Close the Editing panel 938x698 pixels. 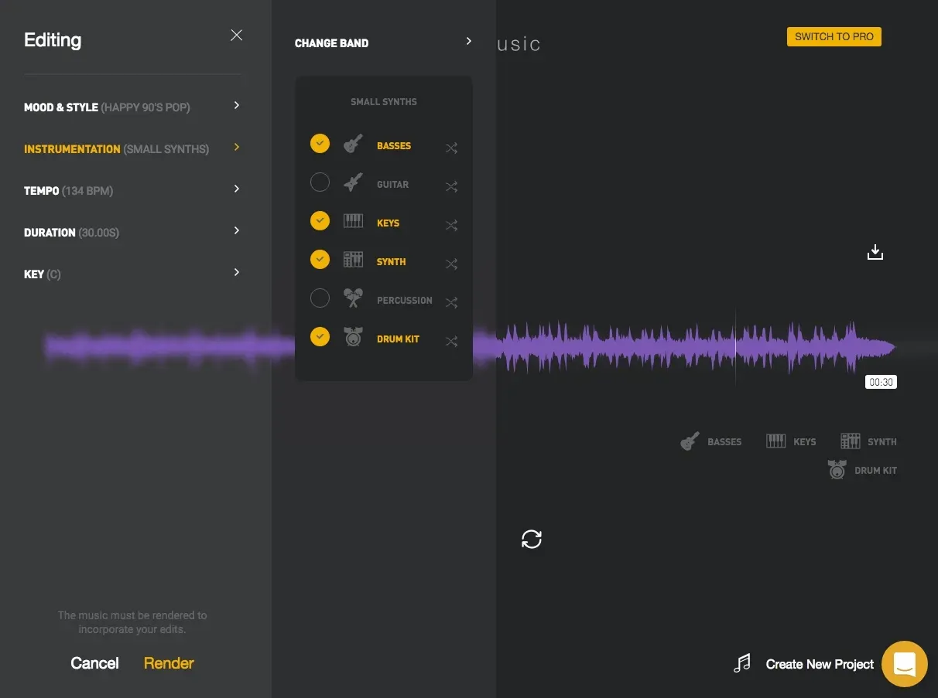237,35
